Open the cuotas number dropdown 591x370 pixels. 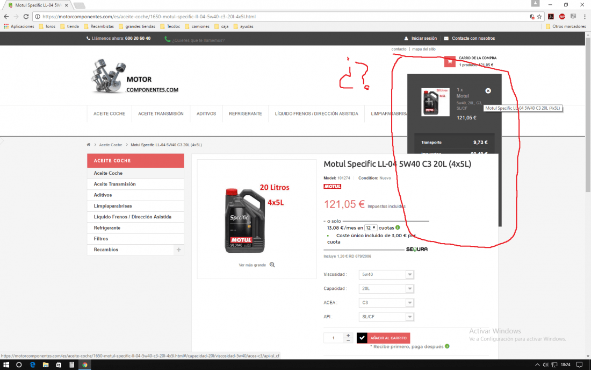coord(371,227)
